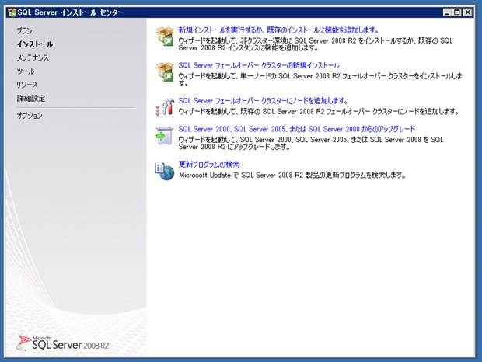Screen dimensions: 482x362
Task: Click the フェールオーバー クラスターにノードを追加 link
Action: (x=263, y=101)
